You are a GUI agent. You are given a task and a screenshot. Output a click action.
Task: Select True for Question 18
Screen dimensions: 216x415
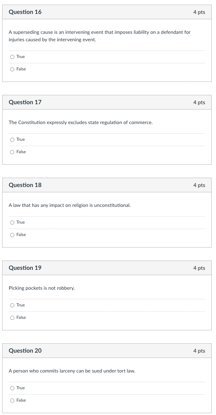click(12, 222)
